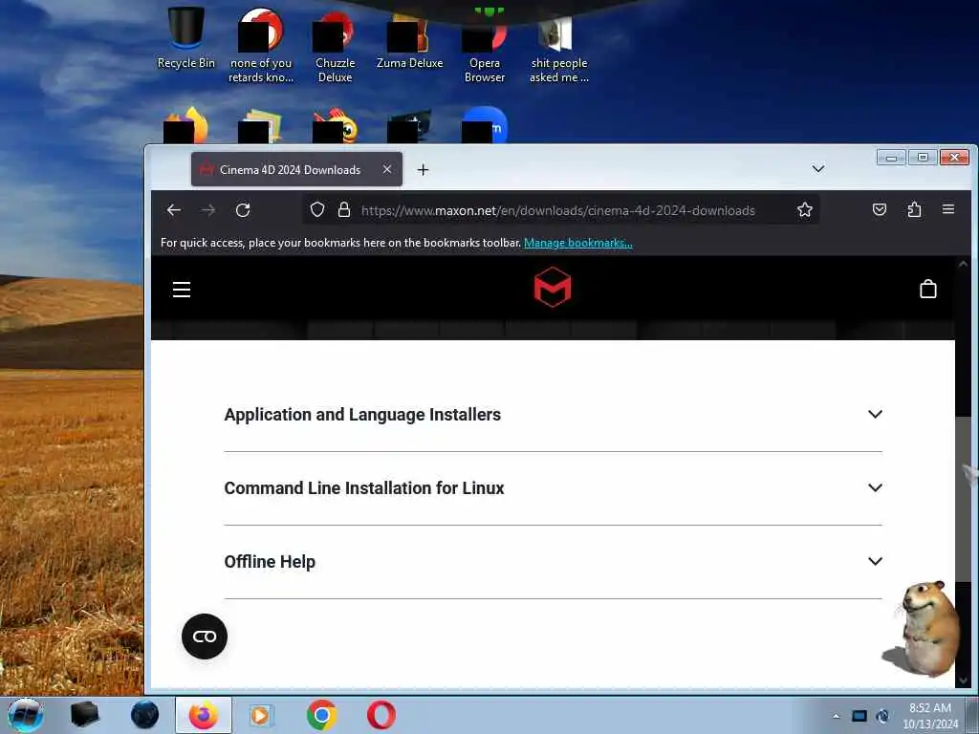Viewport: 979px width, 734px height.
Task: Go back using the Firefox back arrow
Action: (174, 210)
